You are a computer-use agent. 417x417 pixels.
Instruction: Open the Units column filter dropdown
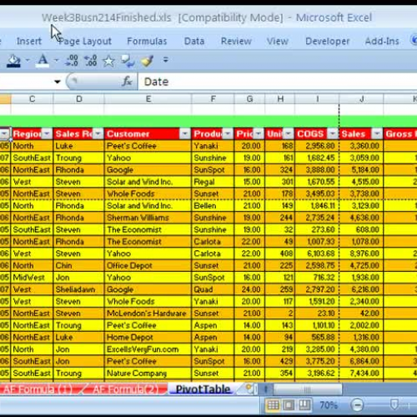[x=289, y=133]
